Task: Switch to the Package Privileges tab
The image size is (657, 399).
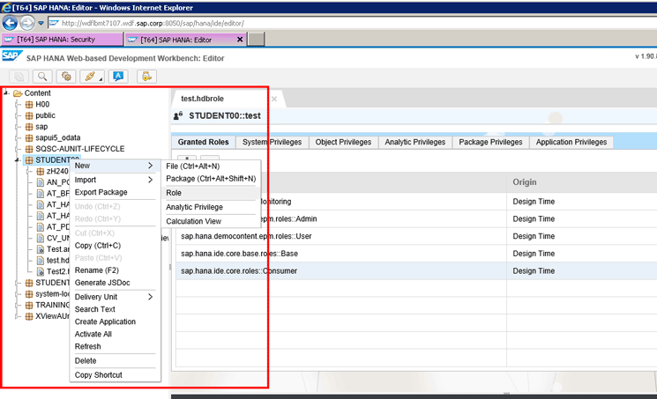Action: pos(490,142)
